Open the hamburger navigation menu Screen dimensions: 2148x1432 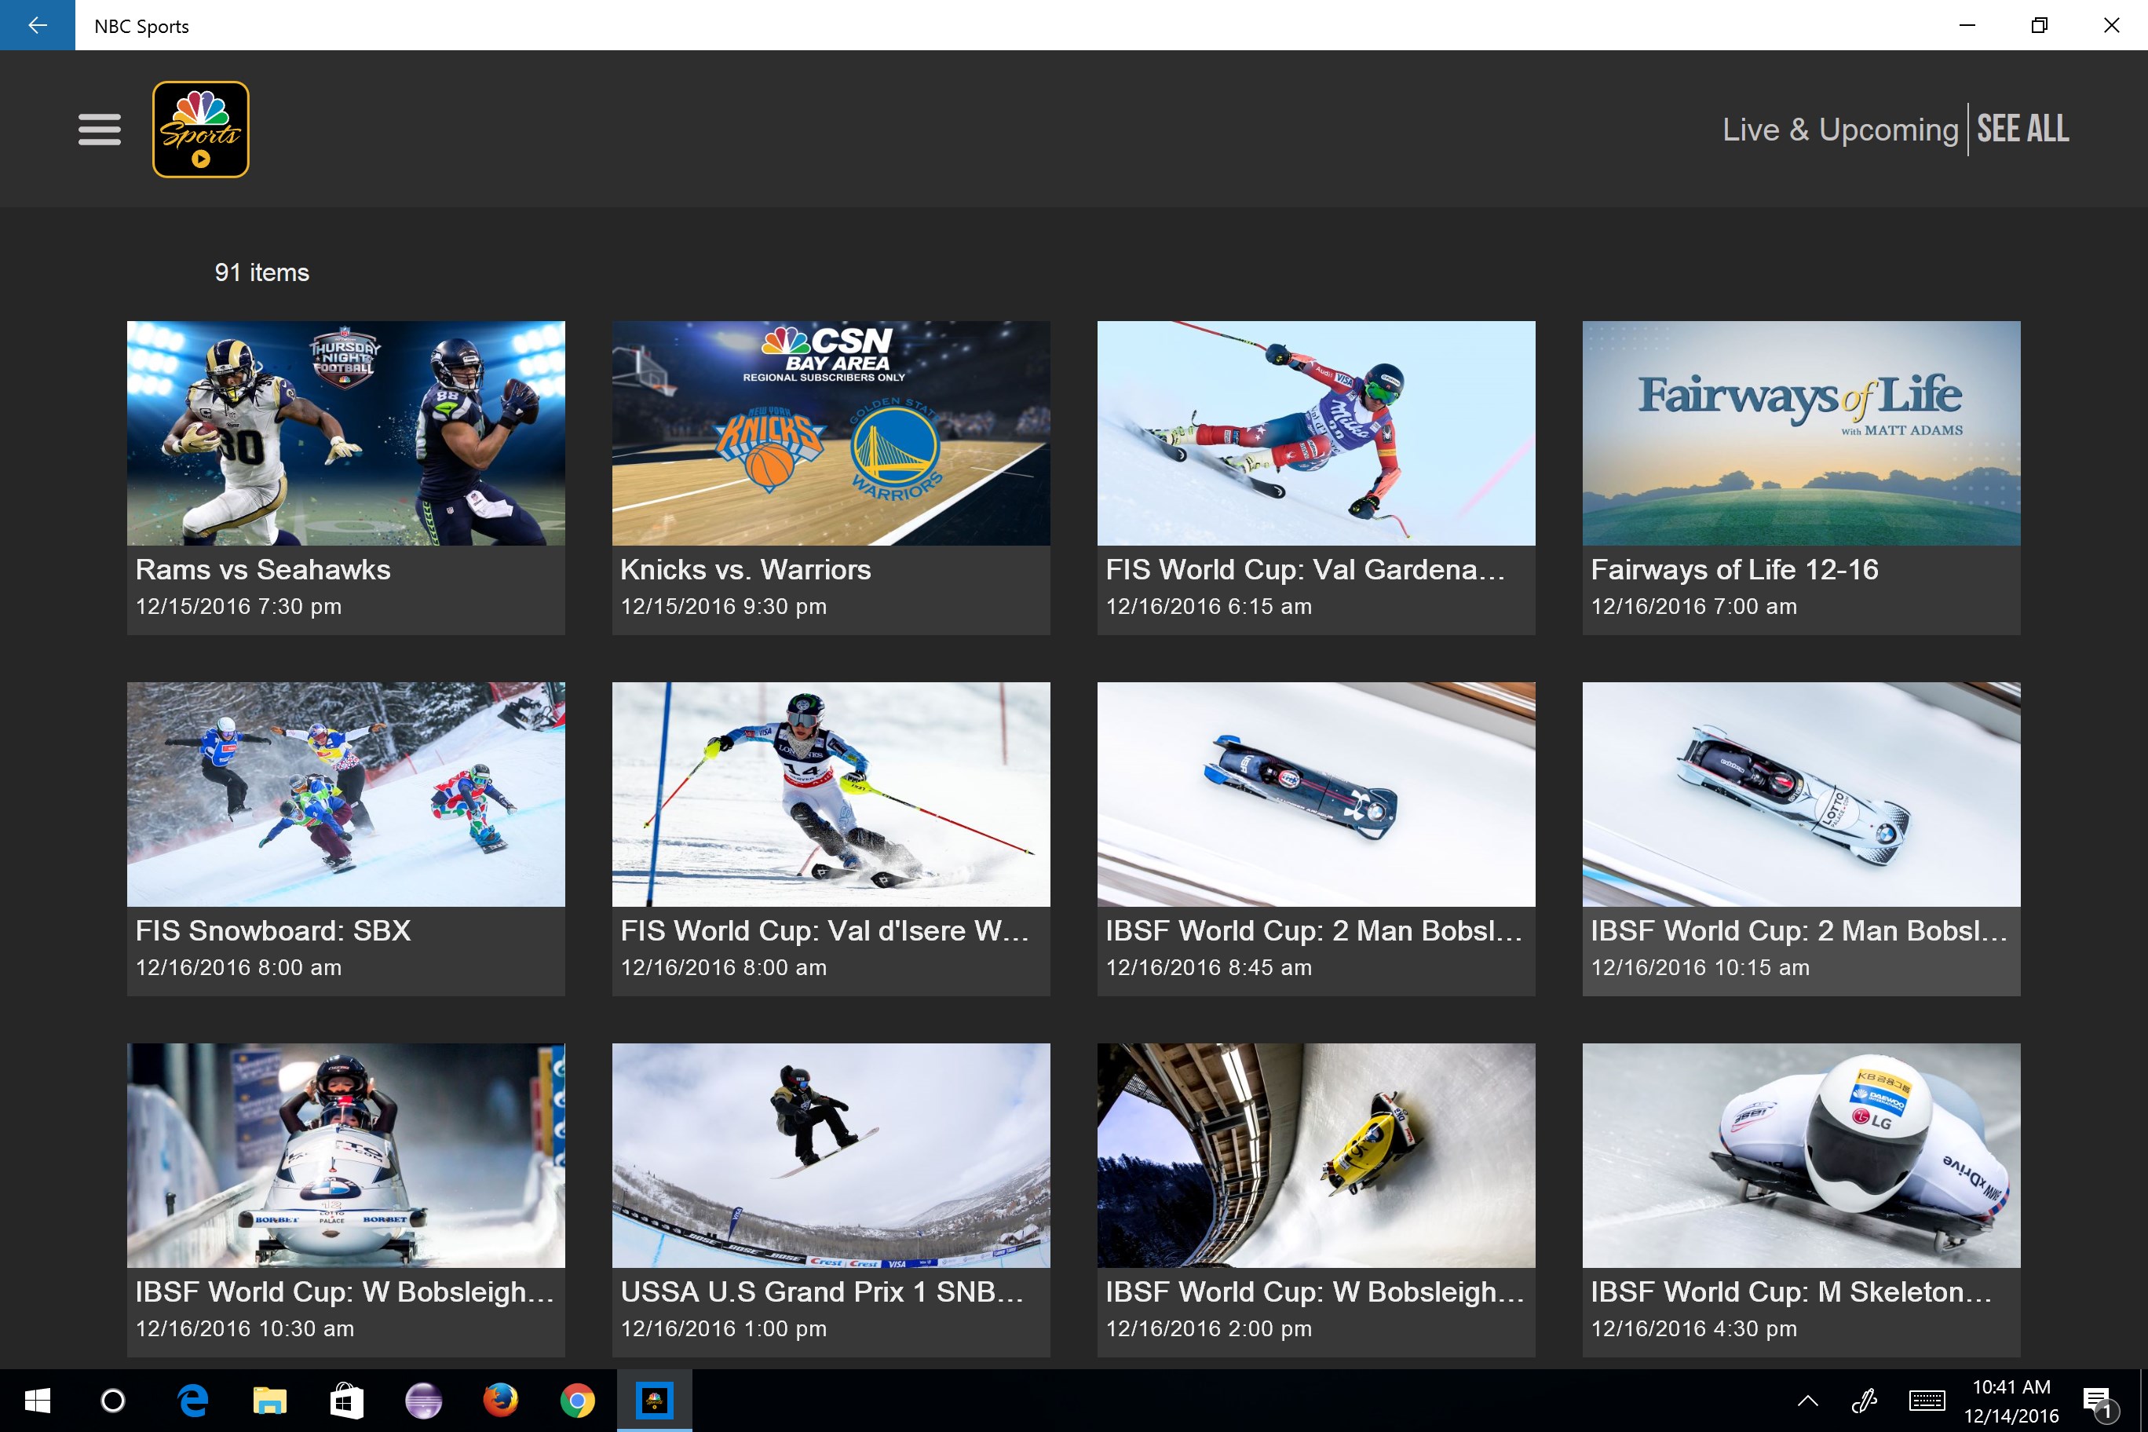point(100,129)
